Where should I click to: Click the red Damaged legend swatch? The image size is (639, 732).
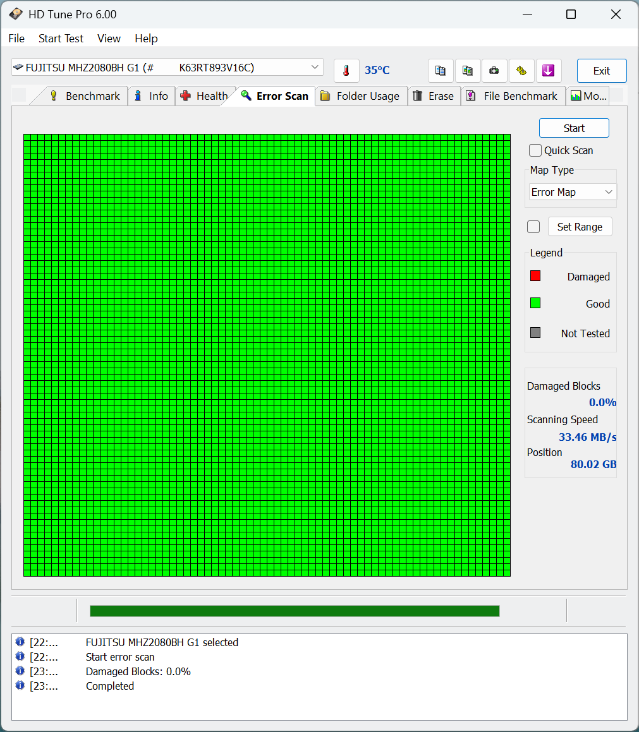[x=535, y=275]
